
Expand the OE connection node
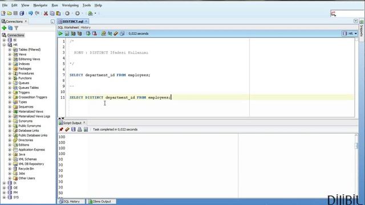click(x=4, y=187)
